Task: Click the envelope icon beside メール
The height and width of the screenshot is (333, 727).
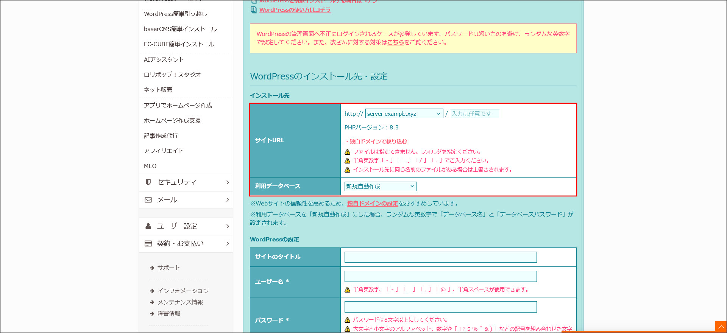Action: pyautogui.click(x=148, y=200)
